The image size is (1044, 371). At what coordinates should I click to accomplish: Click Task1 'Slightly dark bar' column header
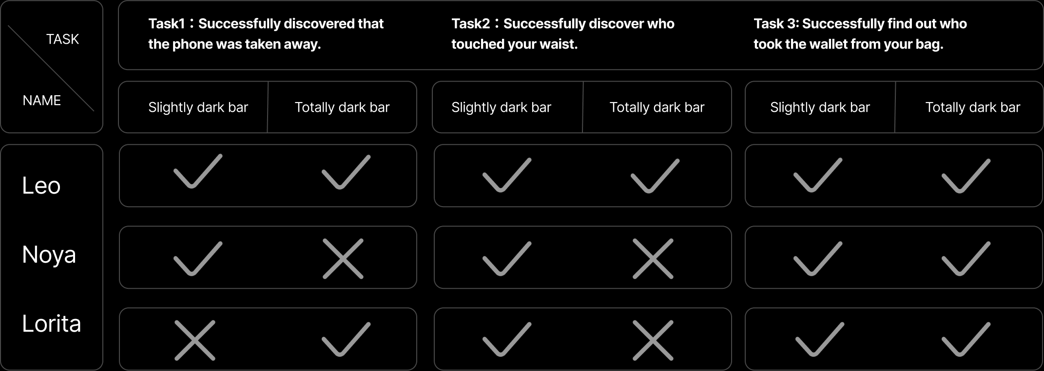(x=198, y=107)
